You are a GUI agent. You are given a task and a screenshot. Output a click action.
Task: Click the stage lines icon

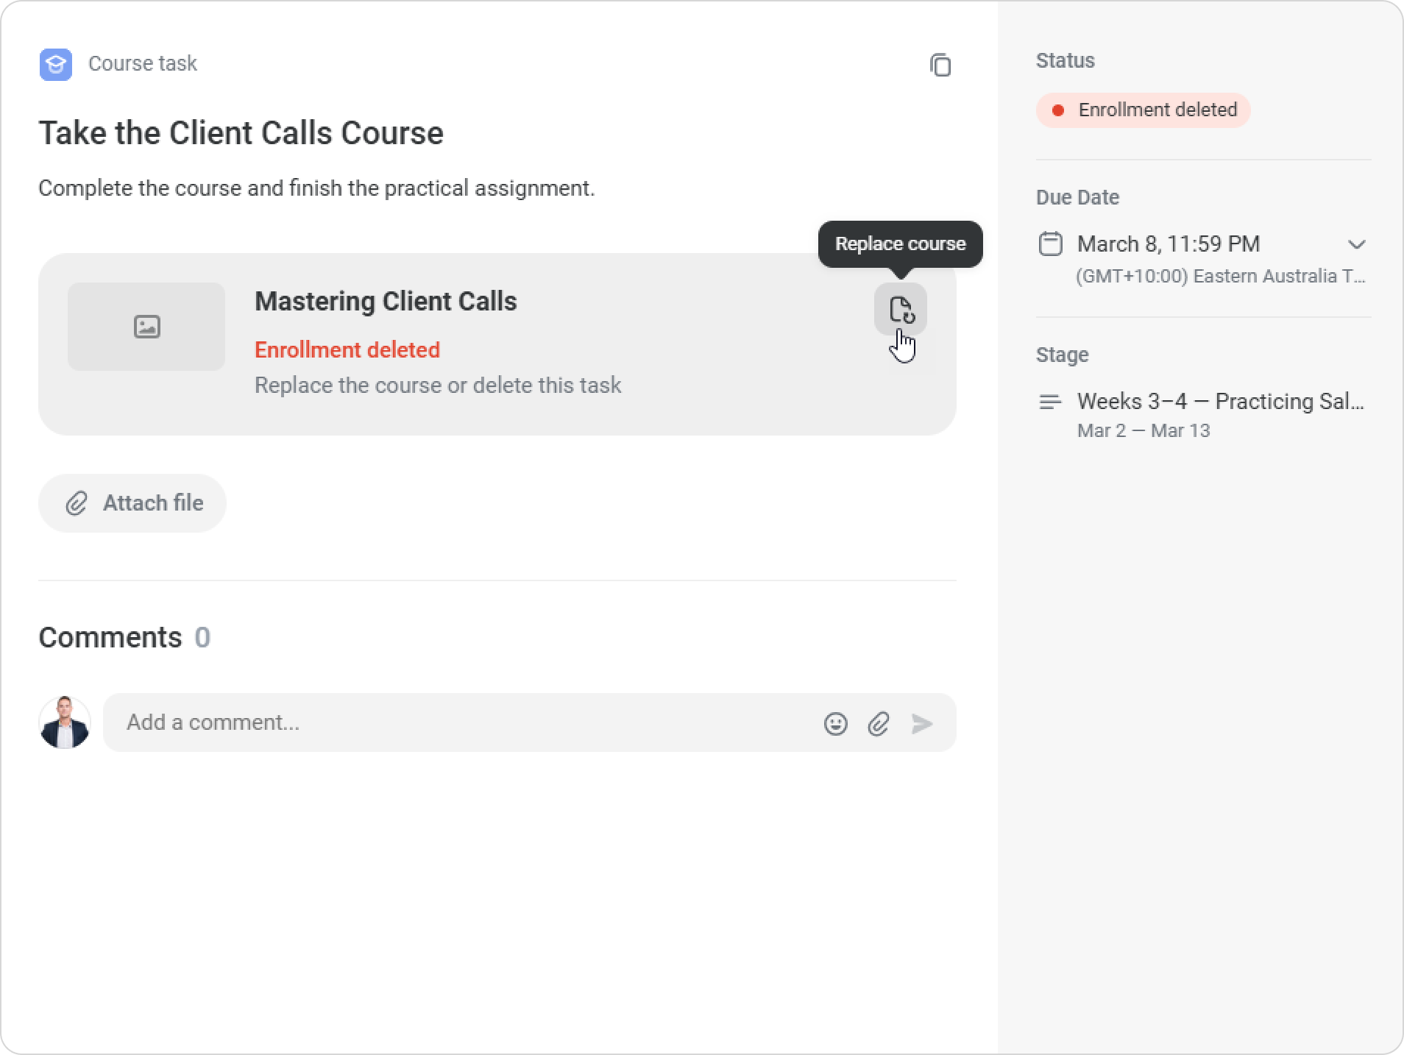1050,402
